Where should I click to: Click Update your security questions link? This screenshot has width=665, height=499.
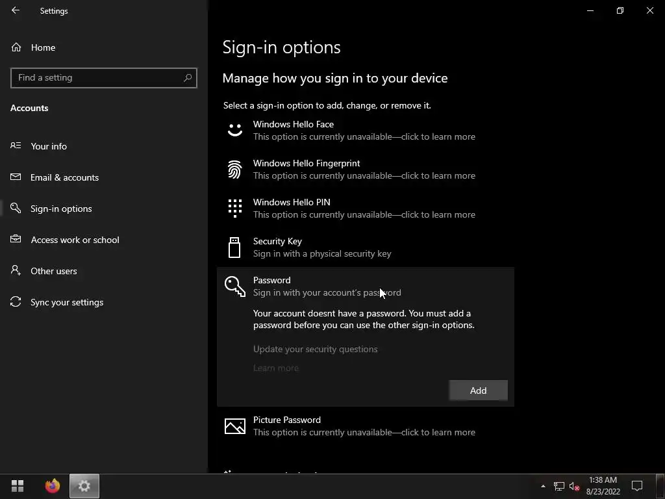(315, 349)
